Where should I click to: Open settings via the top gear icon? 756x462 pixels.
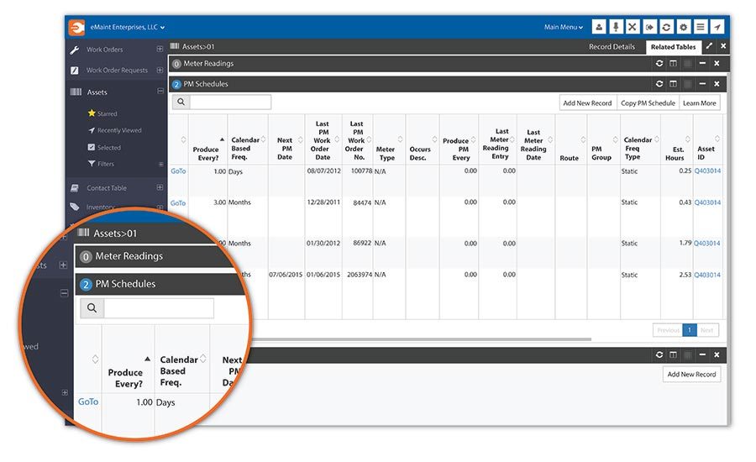click(683, 27)
